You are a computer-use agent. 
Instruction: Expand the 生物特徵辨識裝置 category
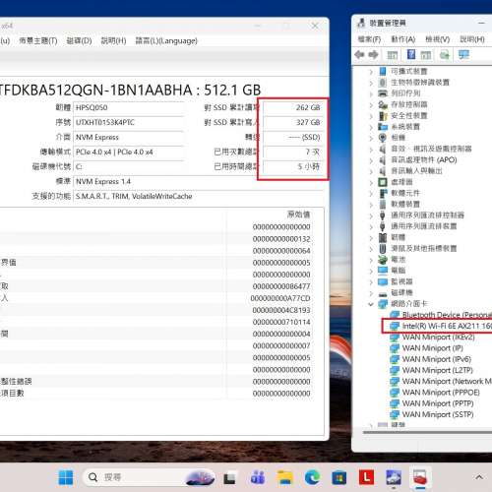click(371, 83)
